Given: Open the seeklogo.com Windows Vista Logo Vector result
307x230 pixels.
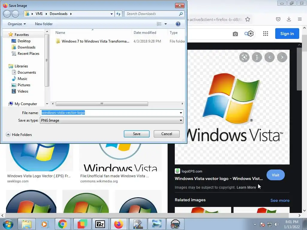Looking at the screenshot, I should (x=39, y=176).
